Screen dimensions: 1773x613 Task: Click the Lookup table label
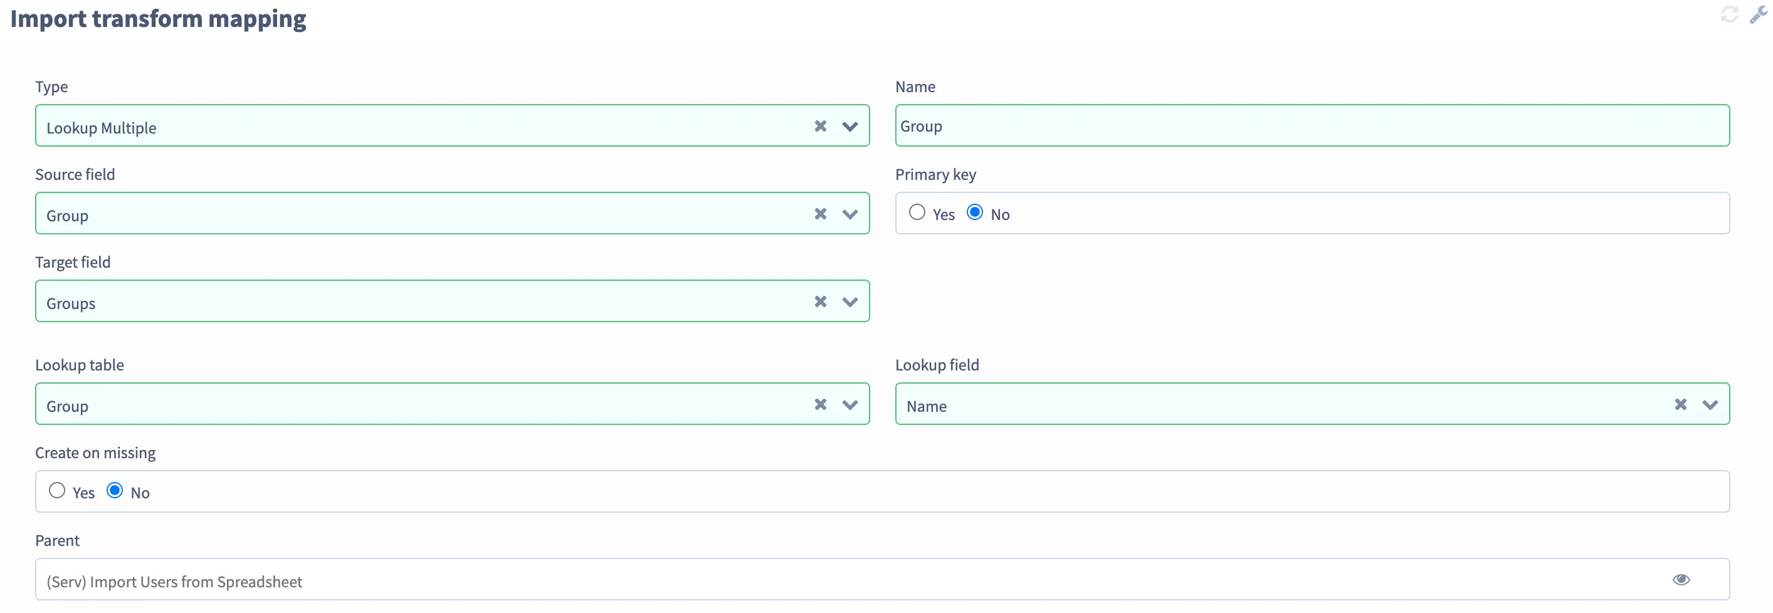80,365
